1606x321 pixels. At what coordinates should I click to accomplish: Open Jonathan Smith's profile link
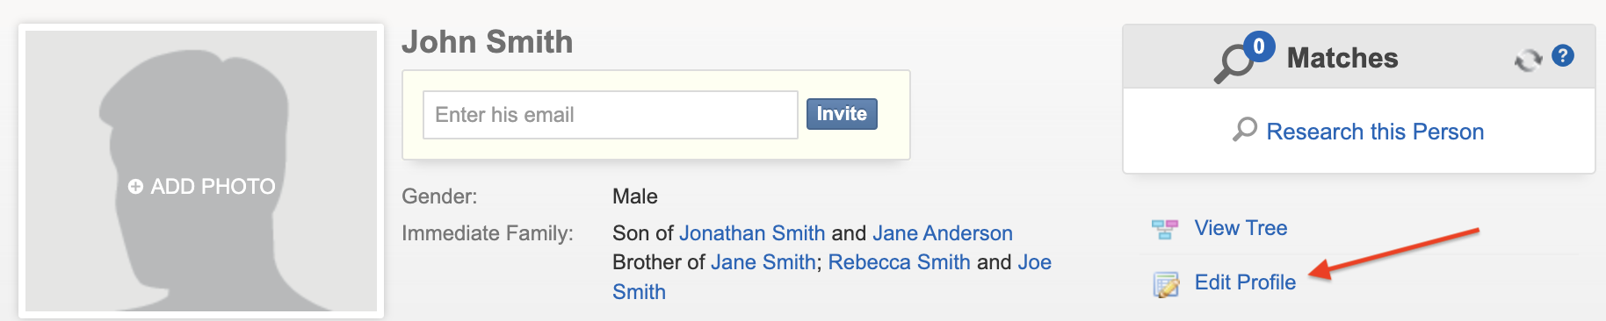[x=752, y=233]
